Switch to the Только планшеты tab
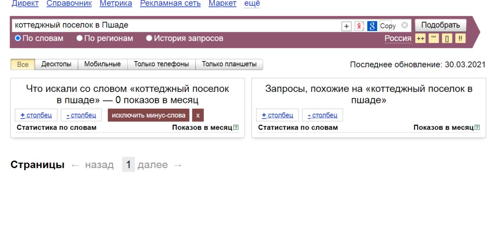 click(229, 64)
